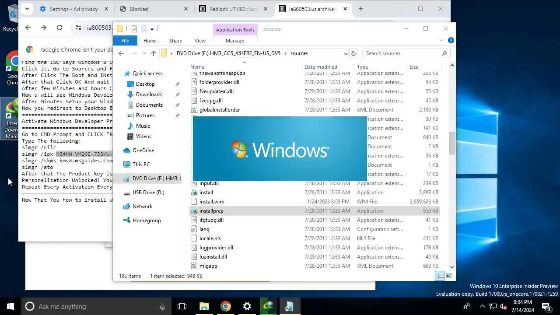The width and height of the screenshot is (560, 315).
Task: Switch to the Home ribbon tab
Action: [150, 41]
